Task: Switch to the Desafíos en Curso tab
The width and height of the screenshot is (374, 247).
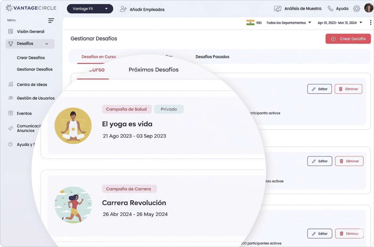Action: click(99, 57)
